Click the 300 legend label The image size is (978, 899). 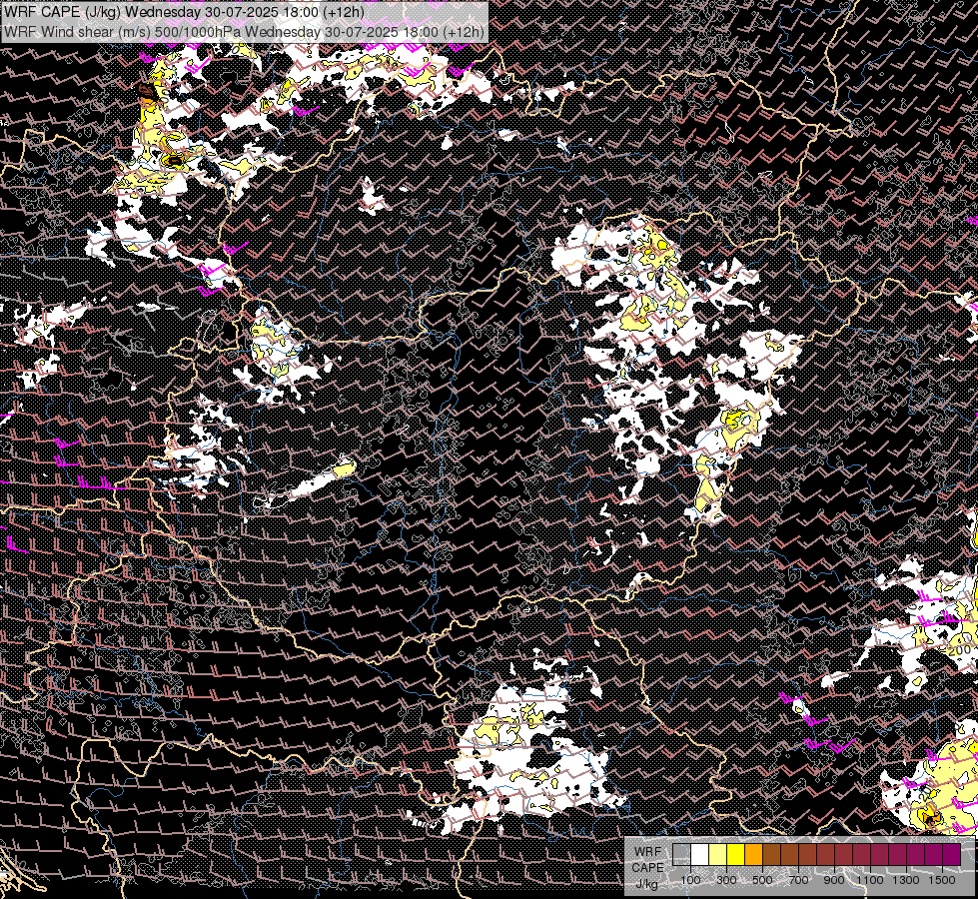[726, 880]
